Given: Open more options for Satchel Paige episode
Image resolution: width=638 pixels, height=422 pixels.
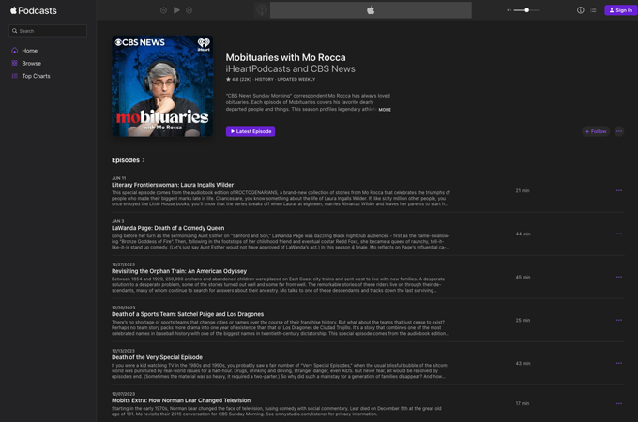Looking at the screenshot, I should click(619, 320).
